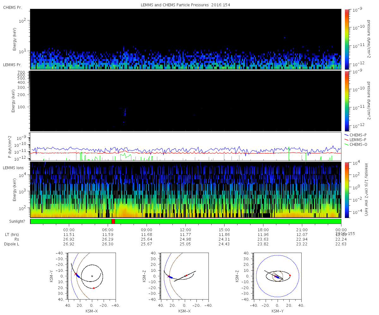Click the red segment in Sunlight bar

click(113, 221)
